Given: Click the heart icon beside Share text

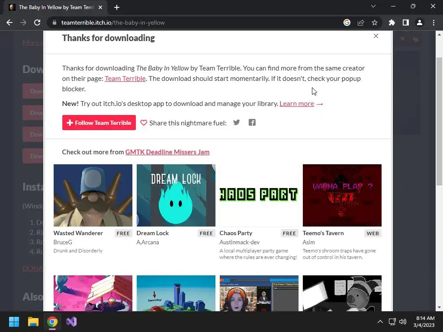Looking at the screenshot, I should pyautogui.click(x=144, y=123).
